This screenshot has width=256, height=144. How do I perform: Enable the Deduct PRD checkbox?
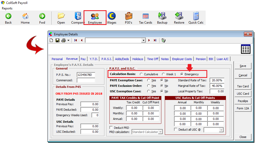(x=111, y=128)
